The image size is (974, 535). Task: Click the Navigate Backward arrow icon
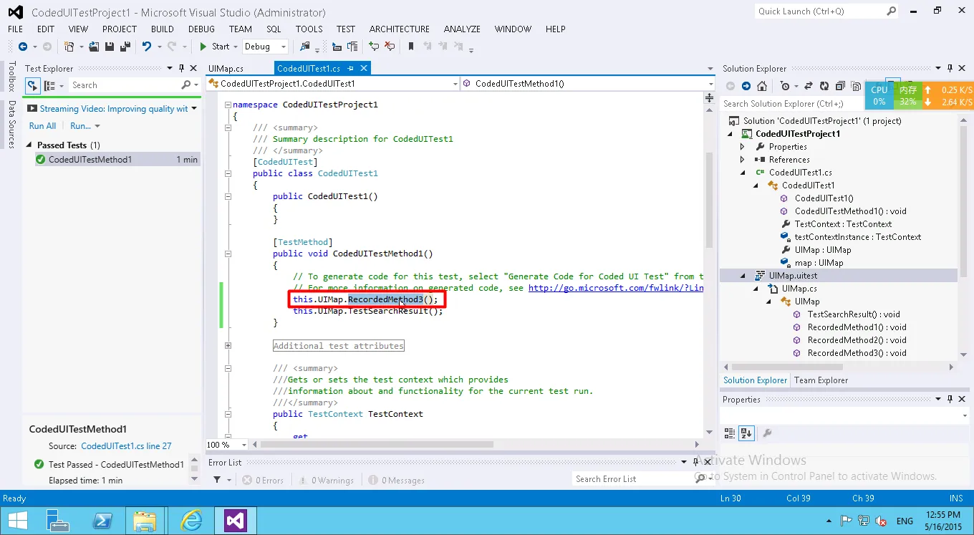click(22, 47)
